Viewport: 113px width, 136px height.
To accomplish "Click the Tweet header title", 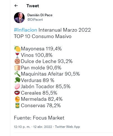I will (33, 6).
